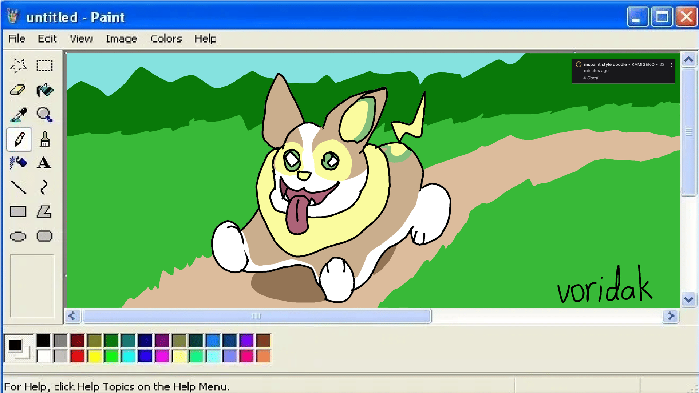Click the horizontal scrollbar thumb

click(257, 316)
